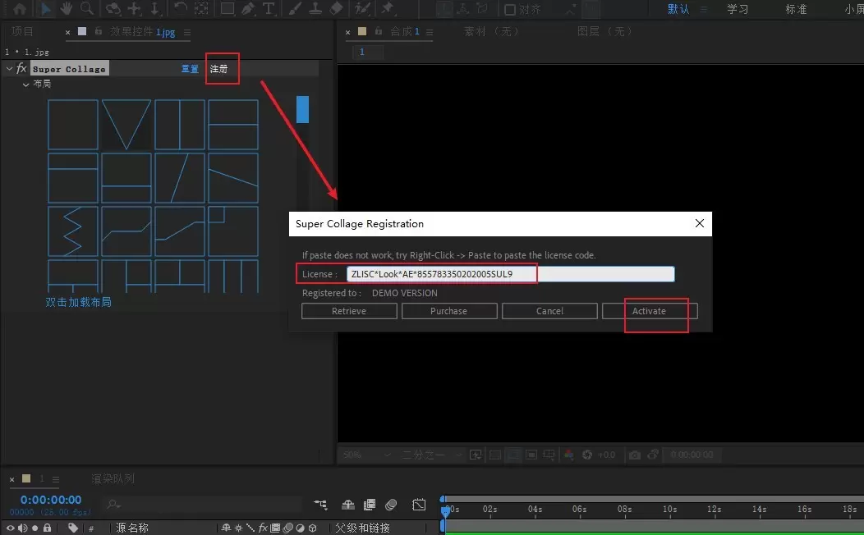Click the 0:00:00:00 current time display
Viewport: 864px width, 535px height.
click(x=51, y=500)
